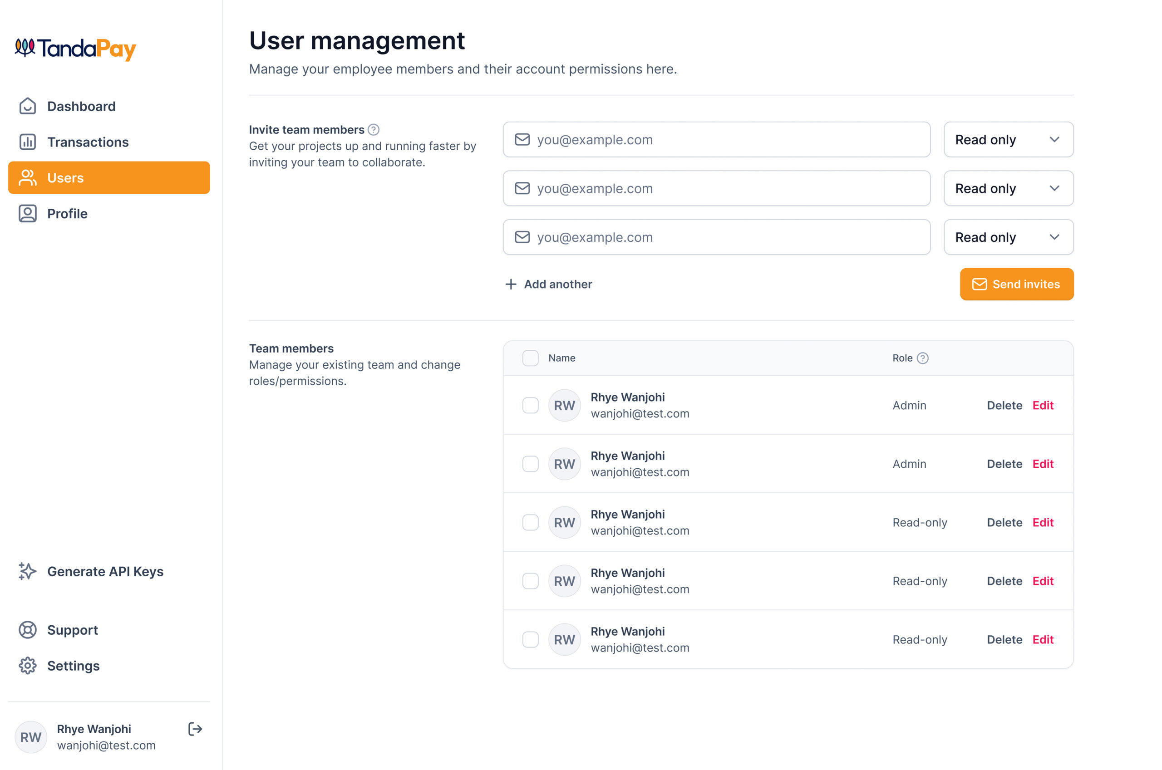This screenshot has width=1162, height=770.
Task: Check the first team member row checkbox
Action: pyautogui.click(x=530, y=405)
